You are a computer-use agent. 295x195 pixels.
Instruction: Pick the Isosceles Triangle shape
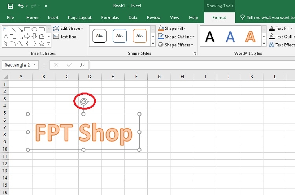[6, 36]
